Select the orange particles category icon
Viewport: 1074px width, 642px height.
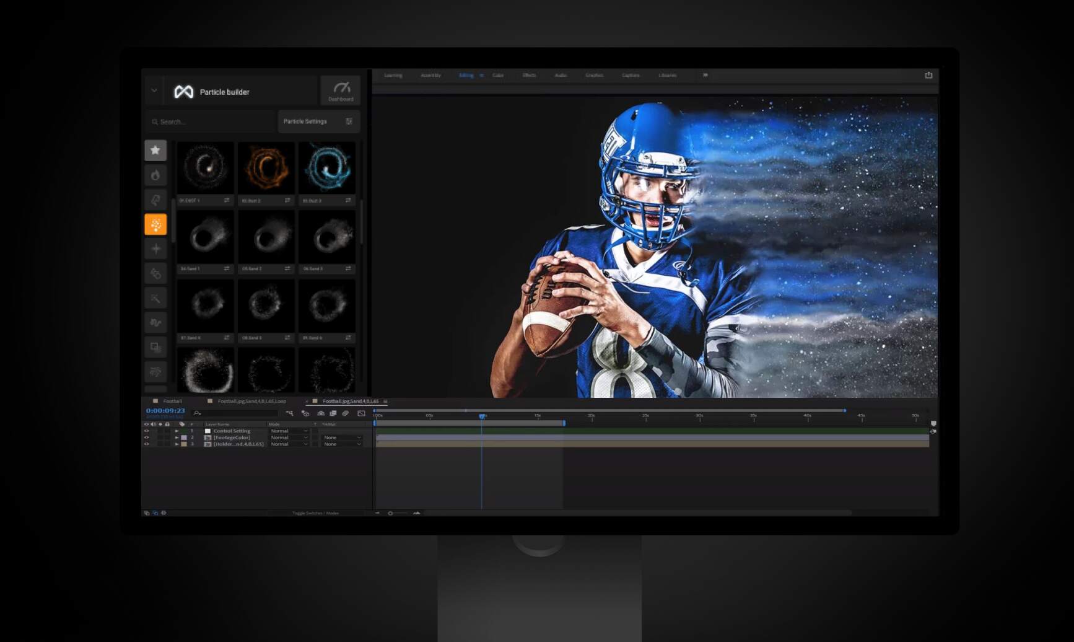[155, 224]
